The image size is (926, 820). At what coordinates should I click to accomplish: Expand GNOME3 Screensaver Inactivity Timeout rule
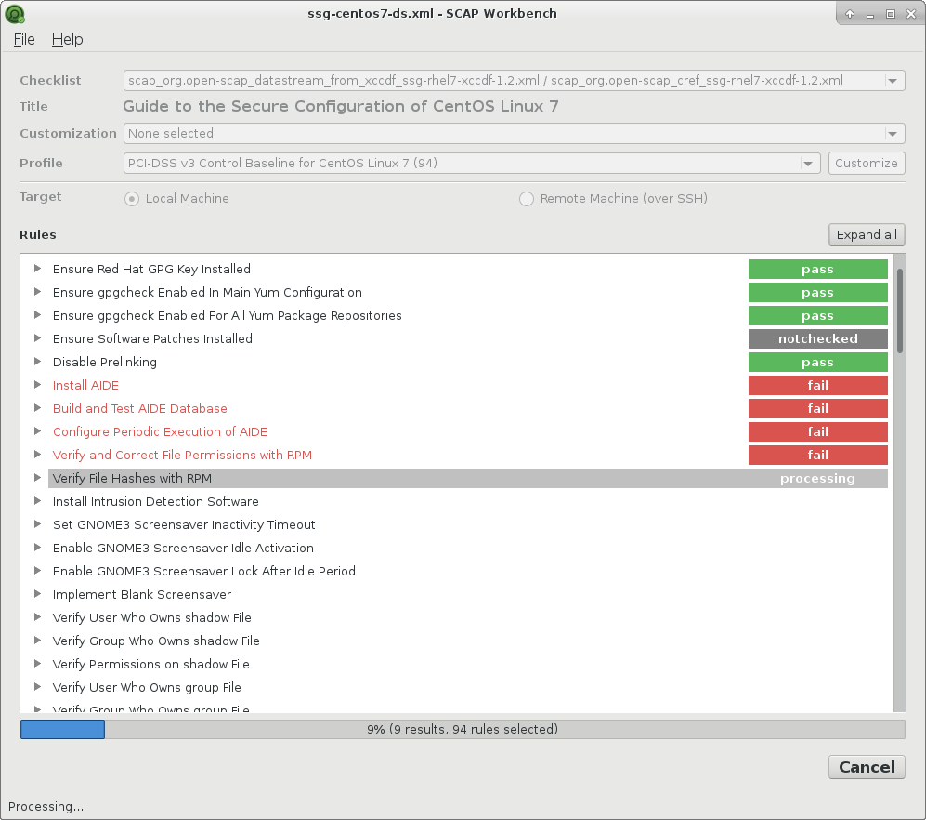click(38, 524)
